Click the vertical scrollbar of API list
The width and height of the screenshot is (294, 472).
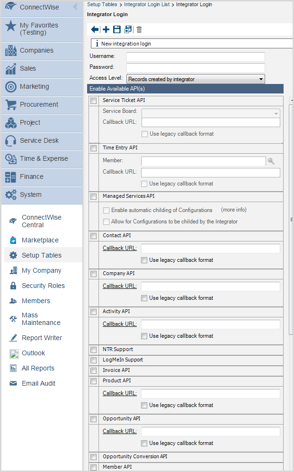click(x=291, y=218)
